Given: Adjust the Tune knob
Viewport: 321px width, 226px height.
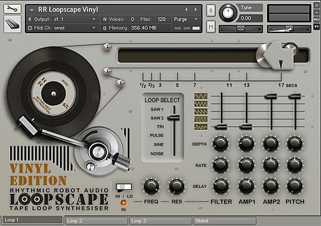Looking at the screenshot, I should [228, 13].
